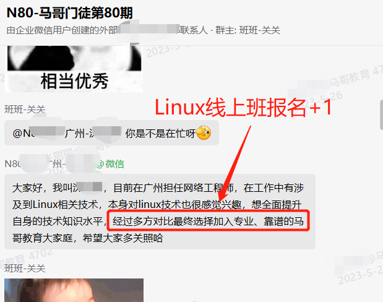Open the 相当优秀 meme image
Image resolution: width=383 pixels, height=302 pixels.
click(x=74, y=69)
